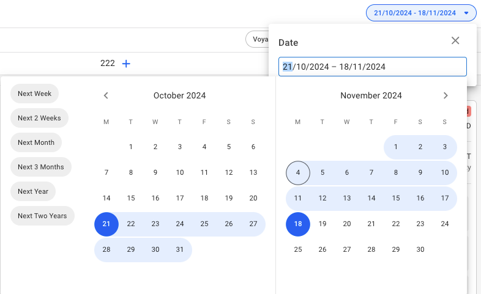Click October 1 in the calendar

tap(131, 147)
